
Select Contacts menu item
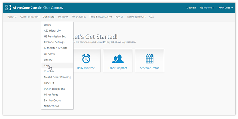57,71
